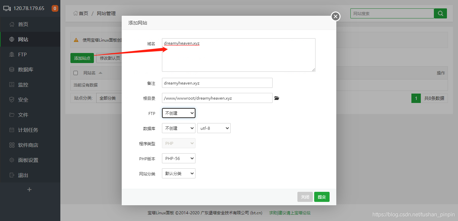
Task: Click the green 添加站点 button
Action: [82, 58]
